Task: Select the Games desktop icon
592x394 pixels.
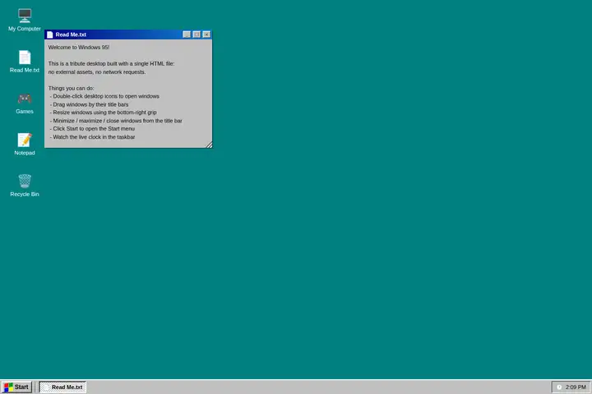Action: tap(25, 103)
